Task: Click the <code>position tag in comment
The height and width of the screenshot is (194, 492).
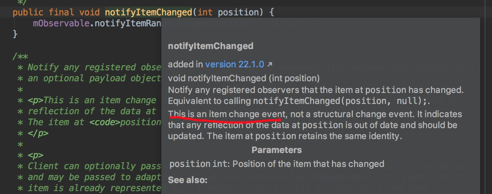Action: (125, 122)
